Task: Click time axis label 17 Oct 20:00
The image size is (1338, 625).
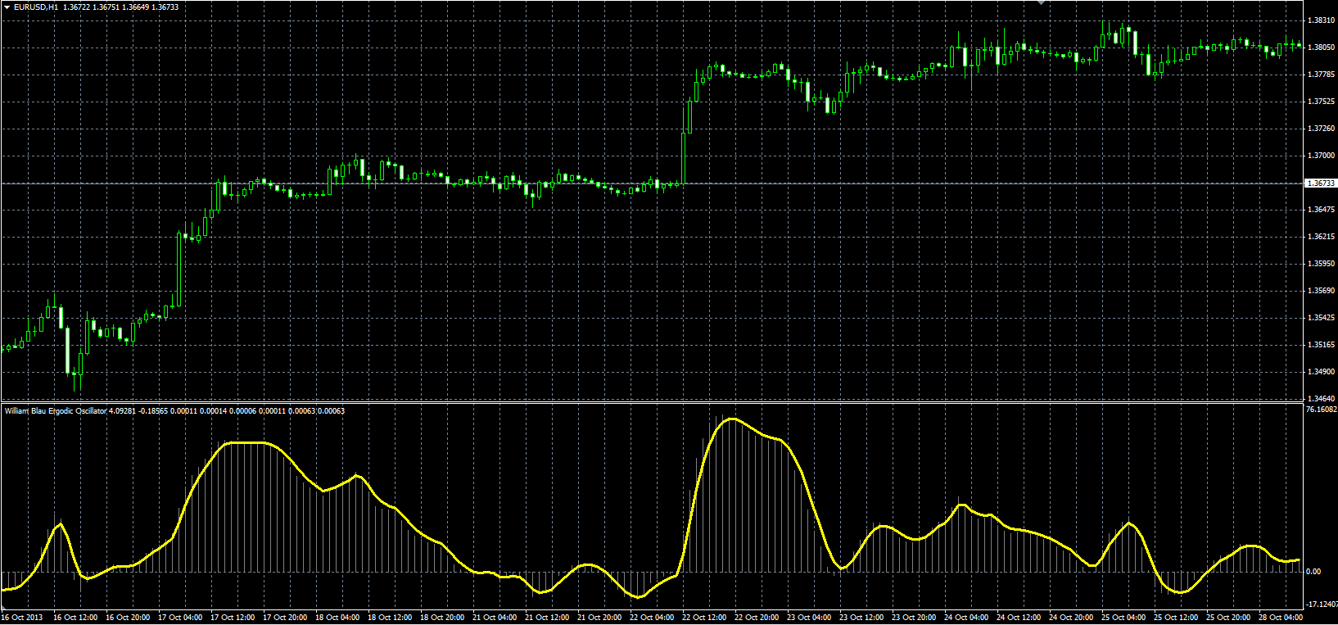Action: tap(285, 618)
